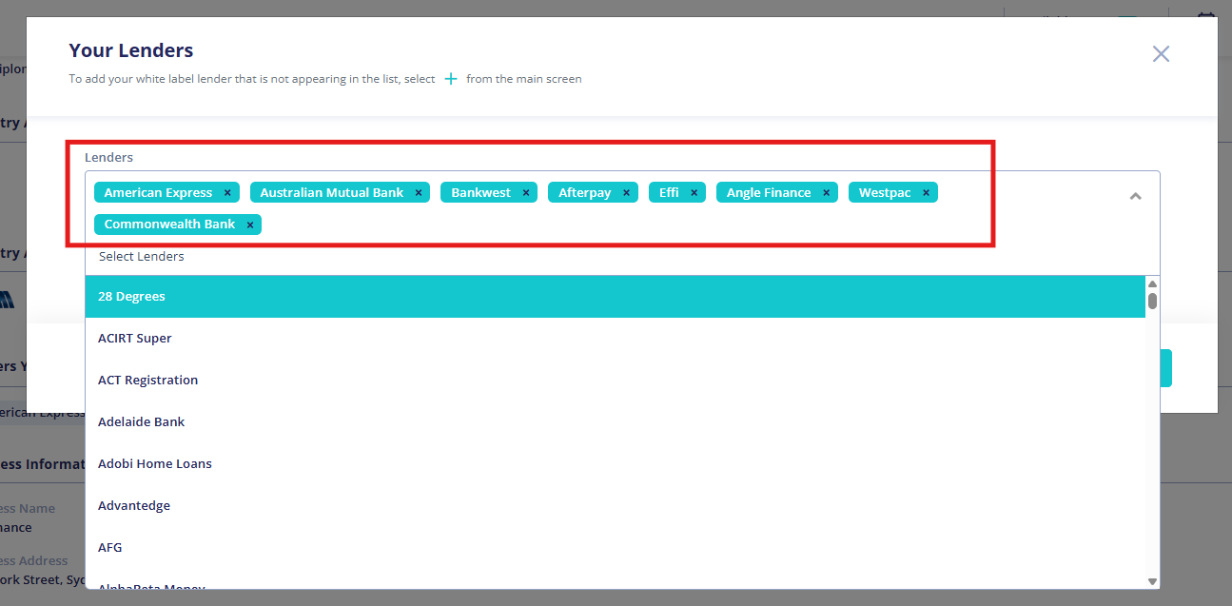Select 28 Degrees from lender list

point(615,297)
